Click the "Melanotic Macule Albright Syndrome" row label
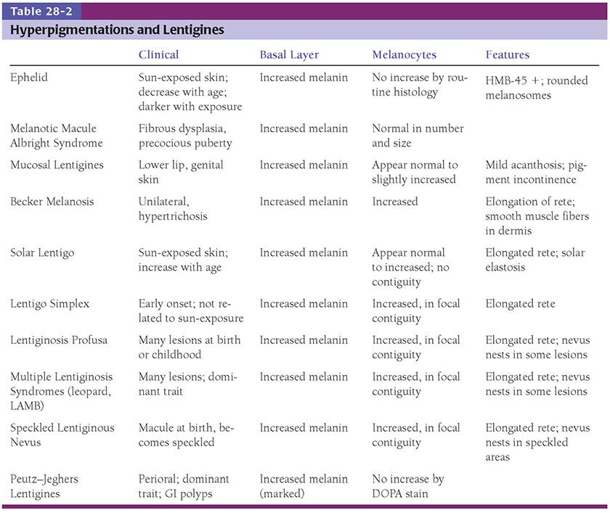This screenshot has height=513, width=610. (57, 136)
